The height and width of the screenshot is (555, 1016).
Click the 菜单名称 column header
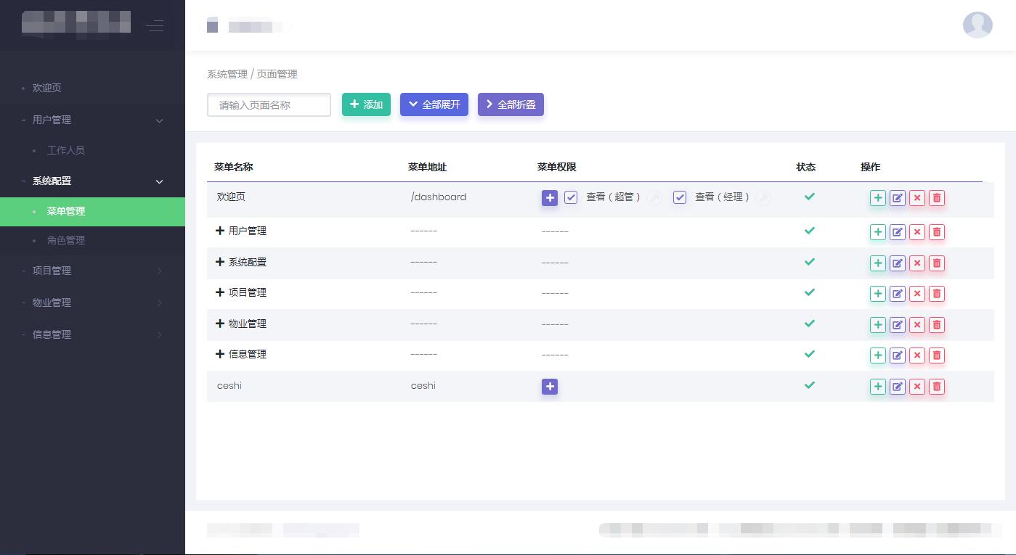click(x=234, y=167)
